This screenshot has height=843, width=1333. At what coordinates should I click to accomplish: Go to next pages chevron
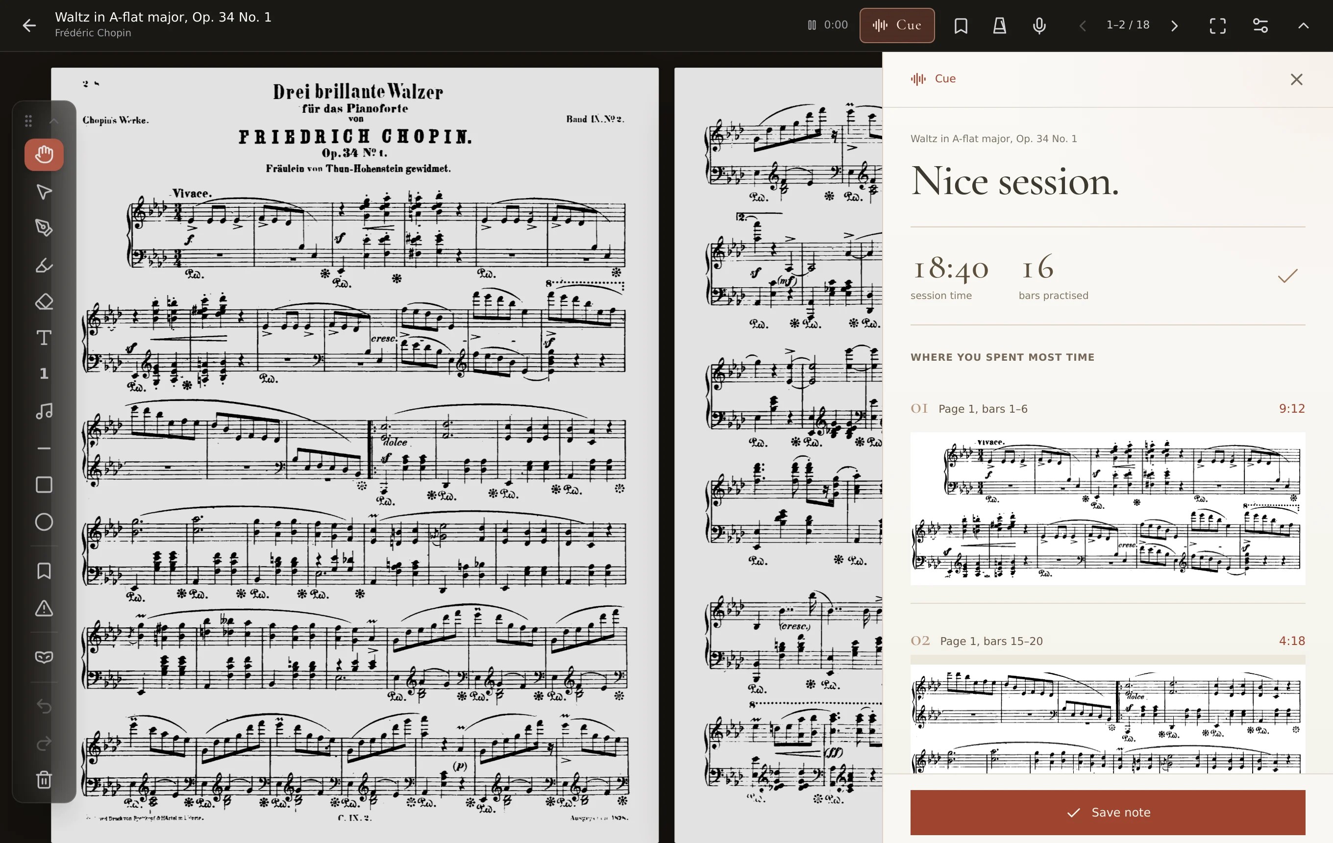click(x=1174, y=25)
